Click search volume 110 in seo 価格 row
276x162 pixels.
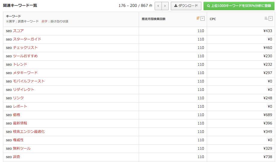click(201, 115)
